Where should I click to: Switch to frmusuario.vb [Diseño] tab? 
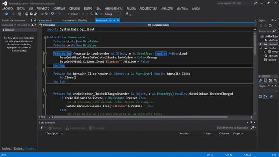pyautogui.click(x=74, y=20)
